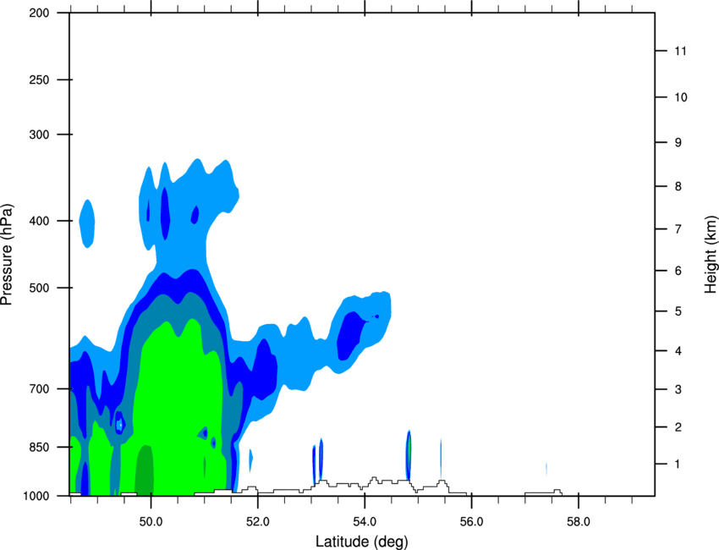Click the 1000 pressure tick label

[x=36, y=496]
